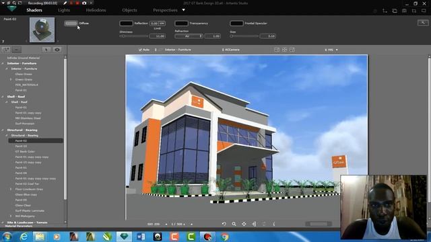
Task: Open the Refraction Air dropdown
Action: click(189, 36)
